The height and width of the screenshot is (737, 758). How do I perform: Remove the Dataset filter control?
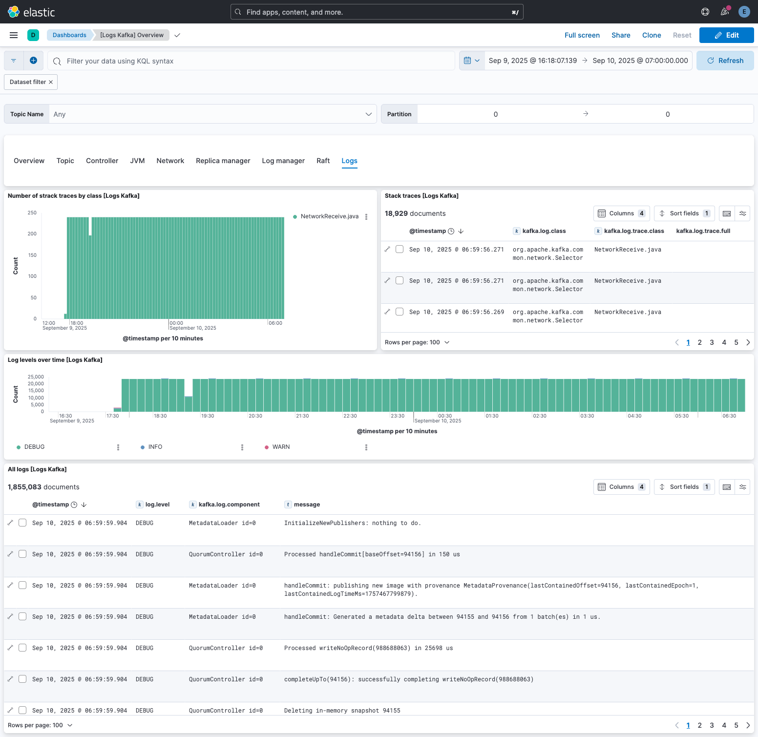point(51,82)
